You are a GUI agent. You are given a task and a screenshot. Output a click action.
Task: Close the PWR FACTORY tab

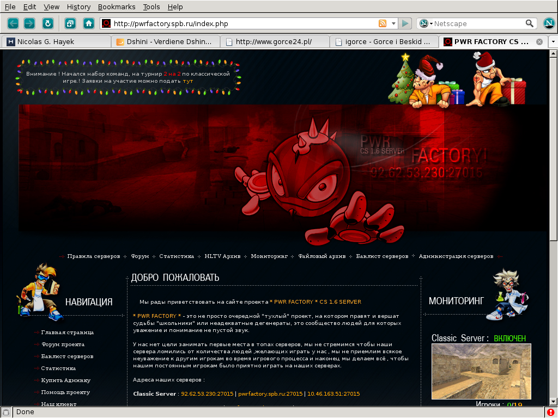pyautogui.click(x=539, y=41)
